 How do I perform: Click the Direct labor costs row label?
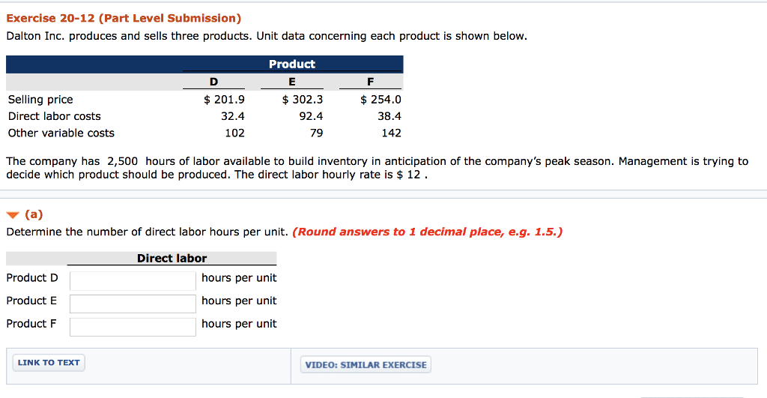point(54,116)
